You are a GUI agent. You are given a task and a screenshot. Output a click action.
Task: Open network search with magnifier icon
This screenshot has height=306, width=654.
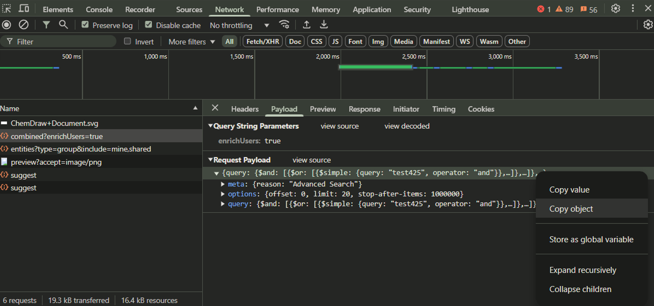tap(63, 25)
